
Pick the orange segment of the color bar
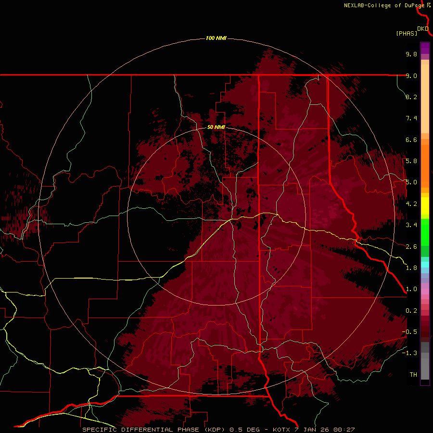point(425,166)
